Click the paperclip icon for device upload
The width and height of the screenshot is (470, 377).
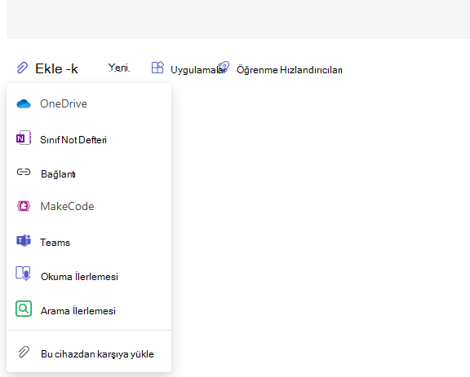(24, 353)
